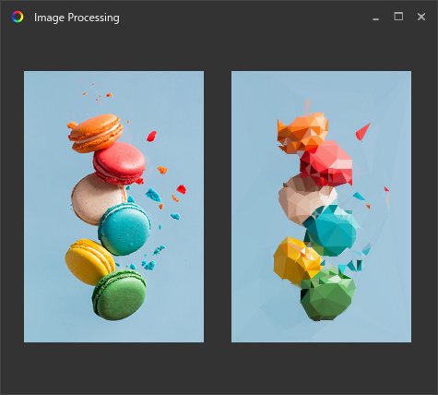Select the low-poly processed macarons image
438x395 pixels.
tap(321, 207)
